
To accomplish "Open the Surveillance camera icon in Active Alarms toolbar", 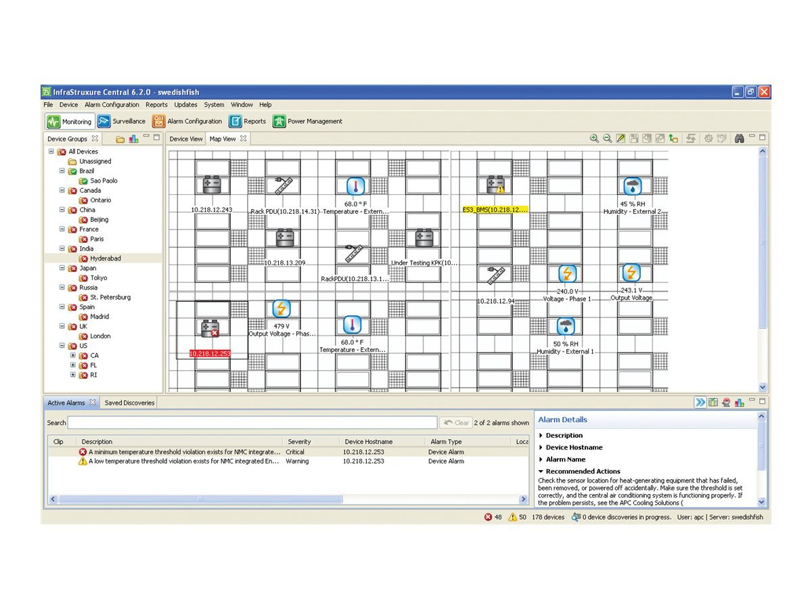I will pyautogui.click(x=725, y=402).
